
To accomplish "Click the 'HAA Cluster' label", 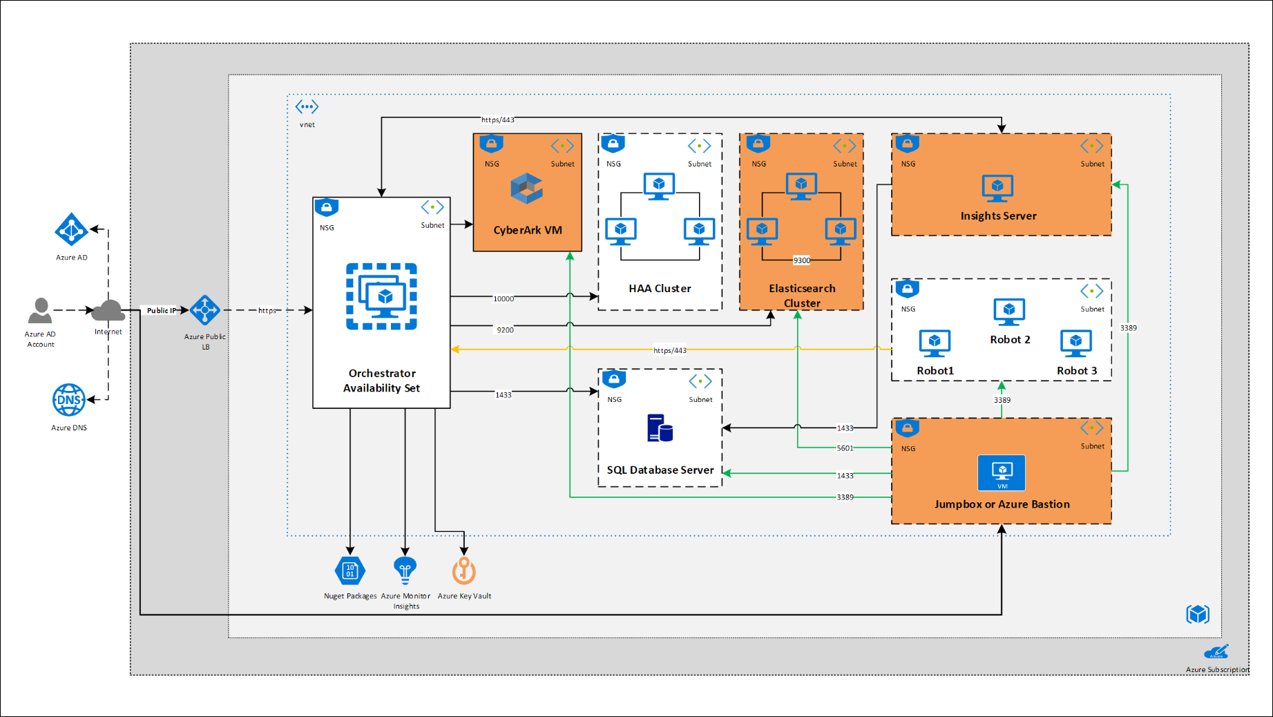I will (660, 289).
